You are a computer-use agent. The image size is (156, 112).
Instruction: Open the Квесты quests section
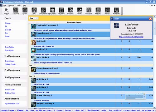(x=98, y=11)
